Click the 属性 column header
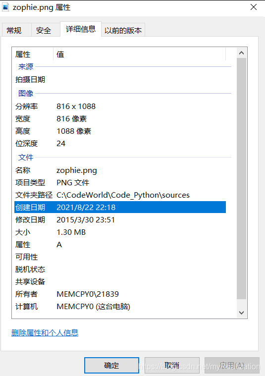Viewport: 265px width, 376px height. 33,54
